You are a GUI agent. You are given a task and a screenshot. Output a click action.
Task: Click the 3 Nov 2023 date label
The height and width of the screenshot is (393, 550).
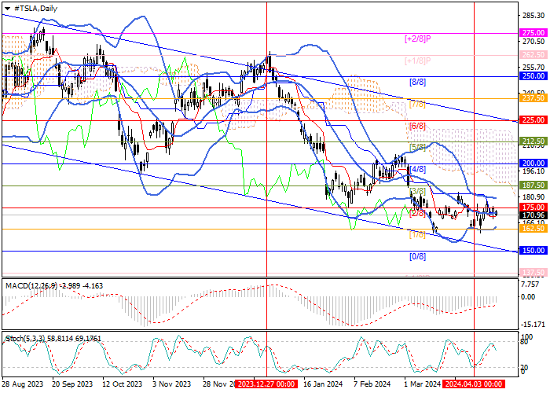pyautogui.click(x=170, y=384)
